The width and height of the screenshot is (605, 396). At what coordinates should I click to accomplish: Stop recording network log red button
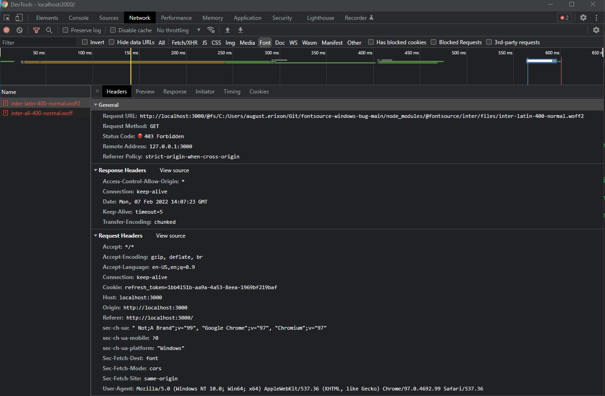[x=6, y=30]
